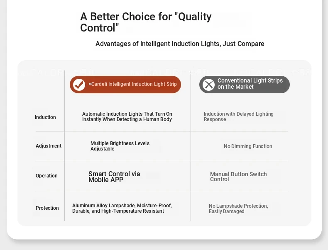Select the Cardeli Intelligent Induction Light Strip badge
This screenshot has width=328, height=250.
125,85
